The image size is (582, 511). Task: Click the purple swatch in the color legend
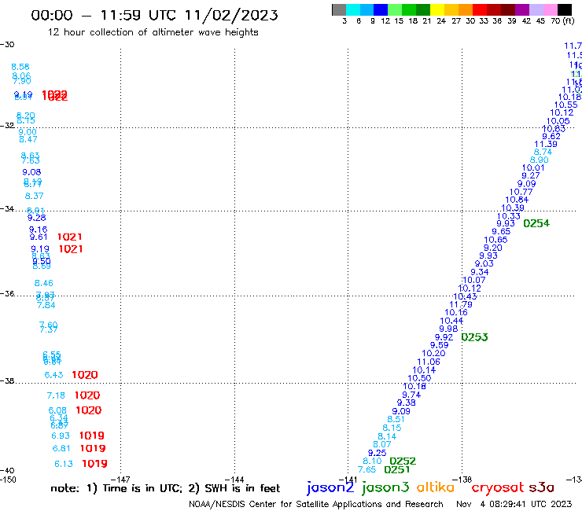522,9
